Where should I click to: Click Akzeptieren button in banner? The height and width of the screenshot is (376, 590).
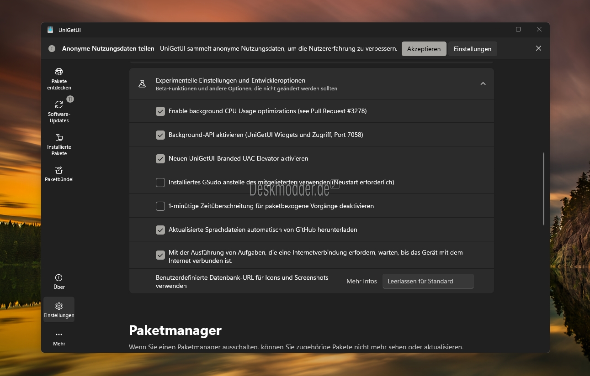pos(424,49)
